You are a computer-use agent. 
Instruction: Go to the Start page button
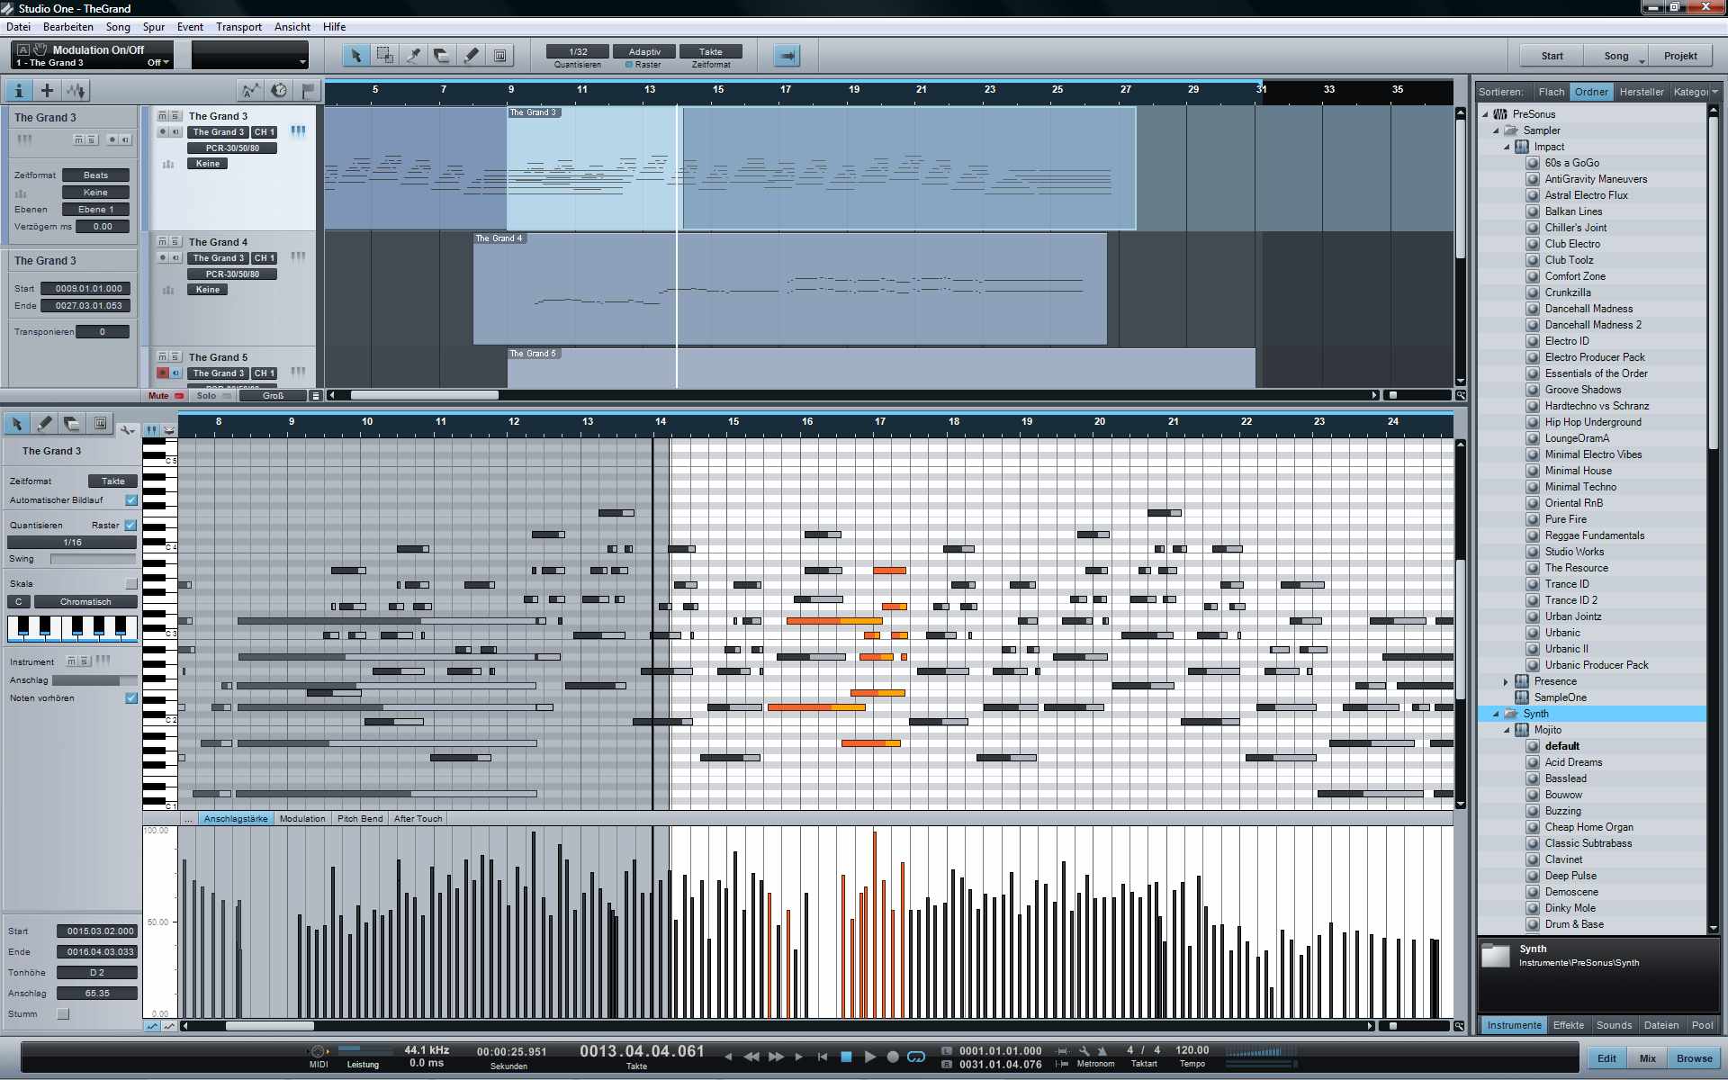pos(1552,56)
